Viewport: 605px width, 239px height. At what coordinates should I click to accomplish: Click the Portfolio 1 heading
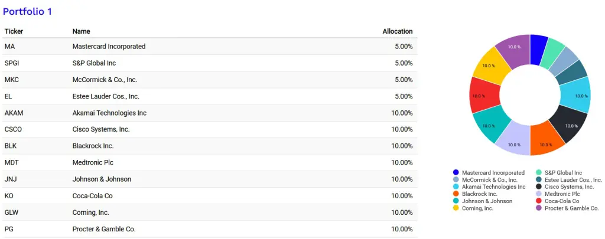click(x=27, y=12)
